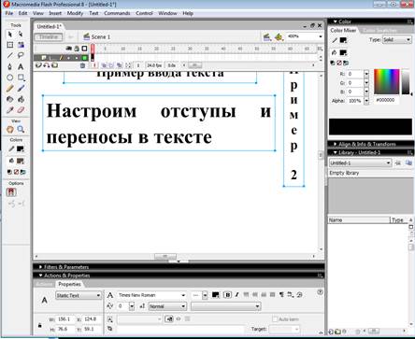415x339 pixels.
Task: Click Edit Scene icon above stage
Action: tap(266, 37)
